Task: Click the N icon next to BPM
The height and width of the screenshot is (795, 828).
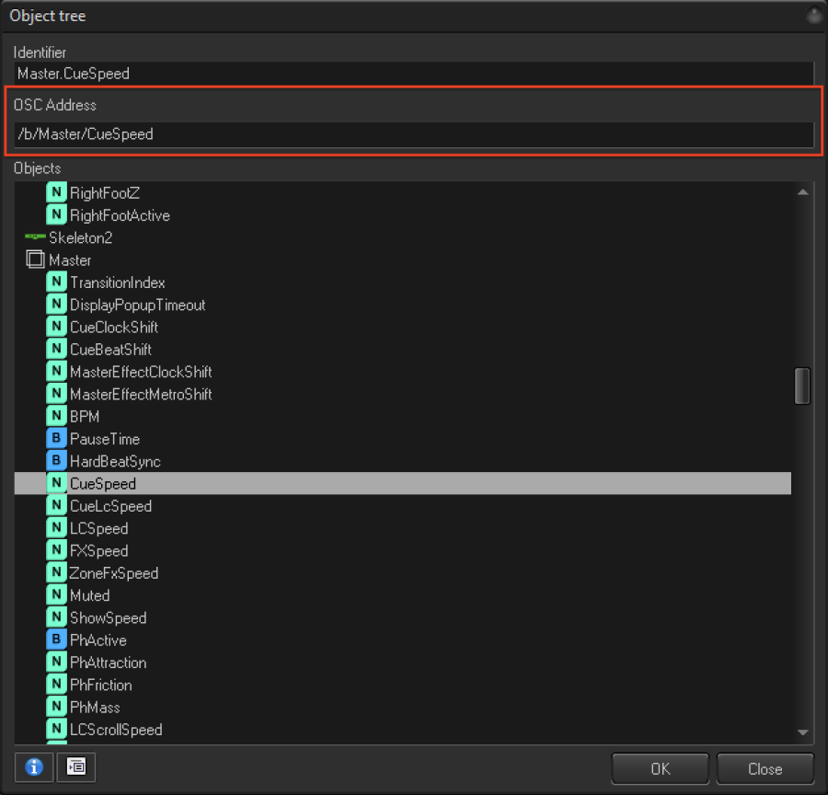Action: click(57, 417)
